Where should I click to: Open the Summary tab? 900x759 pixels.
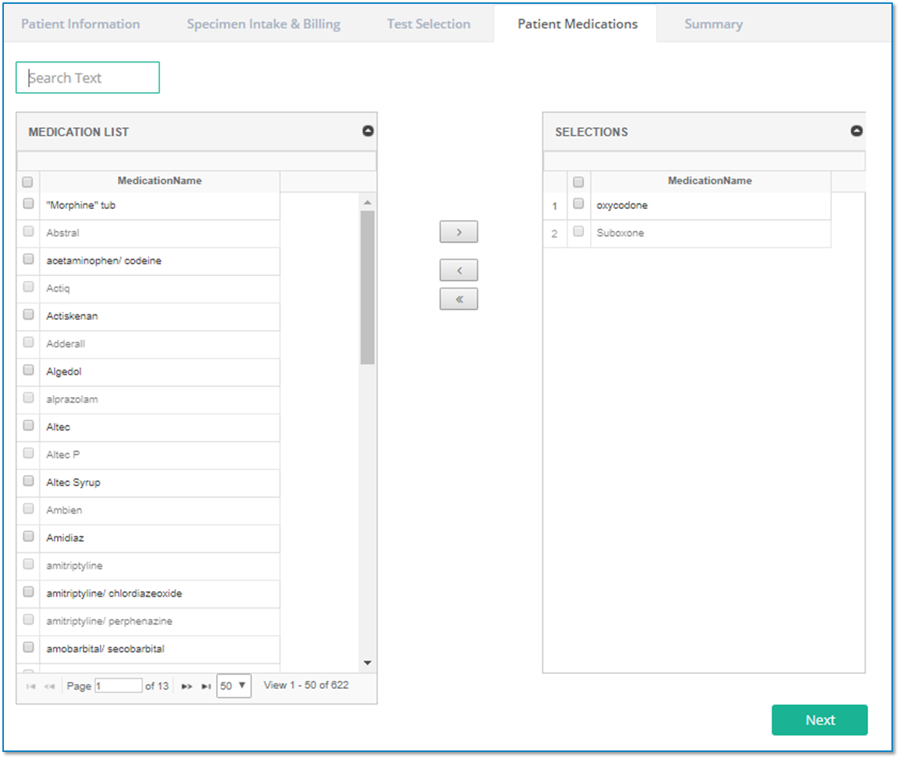[712, 23]
